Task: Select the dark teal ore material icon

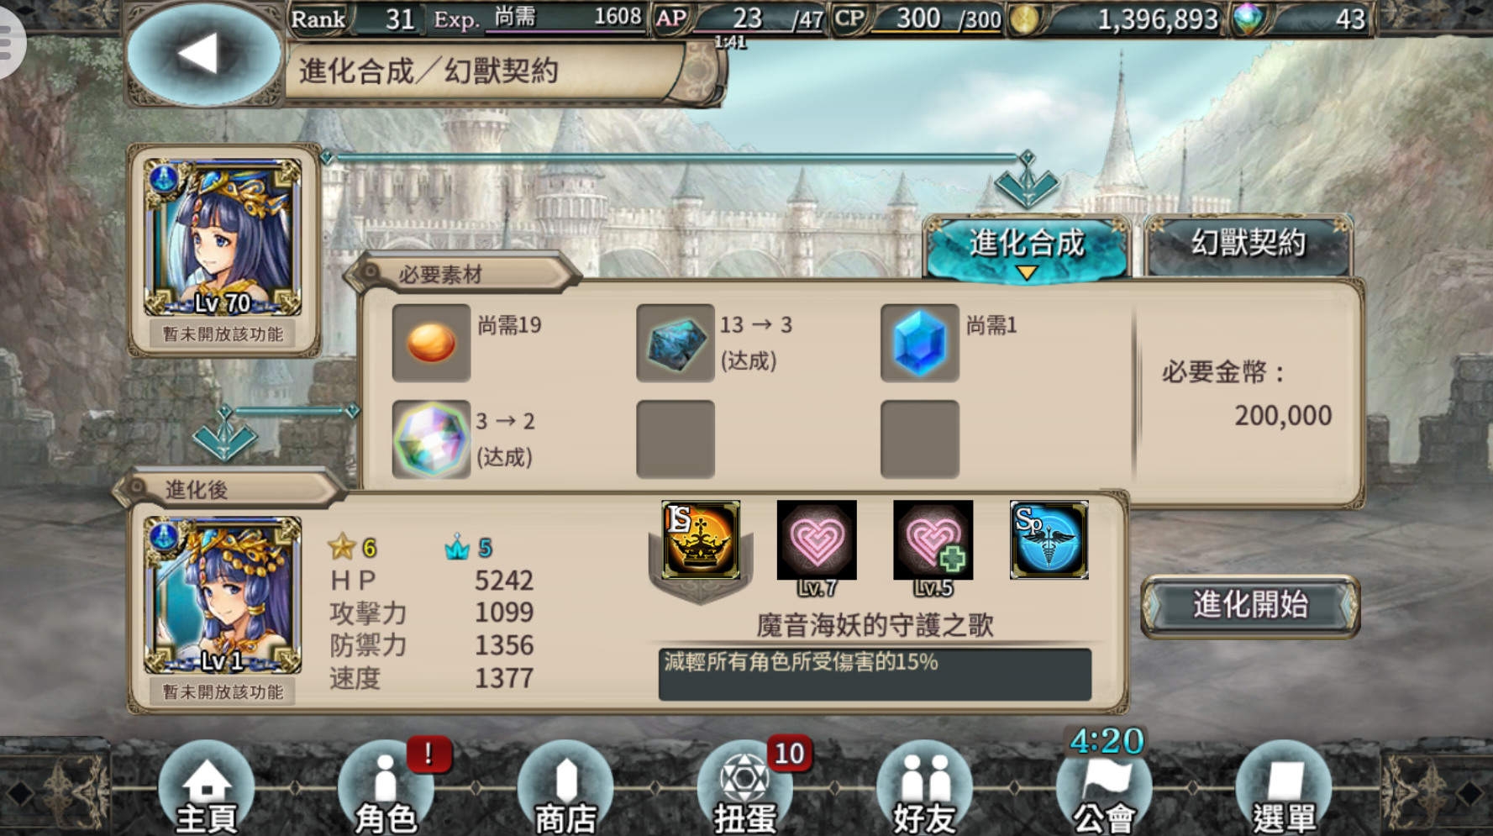Action: point(676,343)
